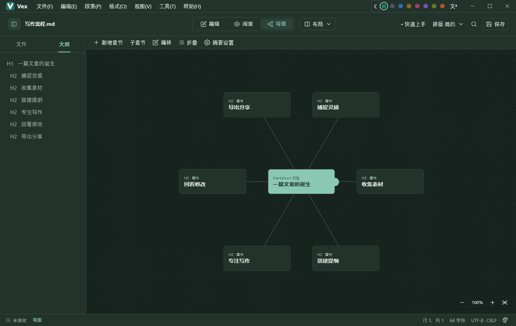Open the 文件(F) menu
Image resolution: width=516 pixels, height=326 pixels.
45,6
